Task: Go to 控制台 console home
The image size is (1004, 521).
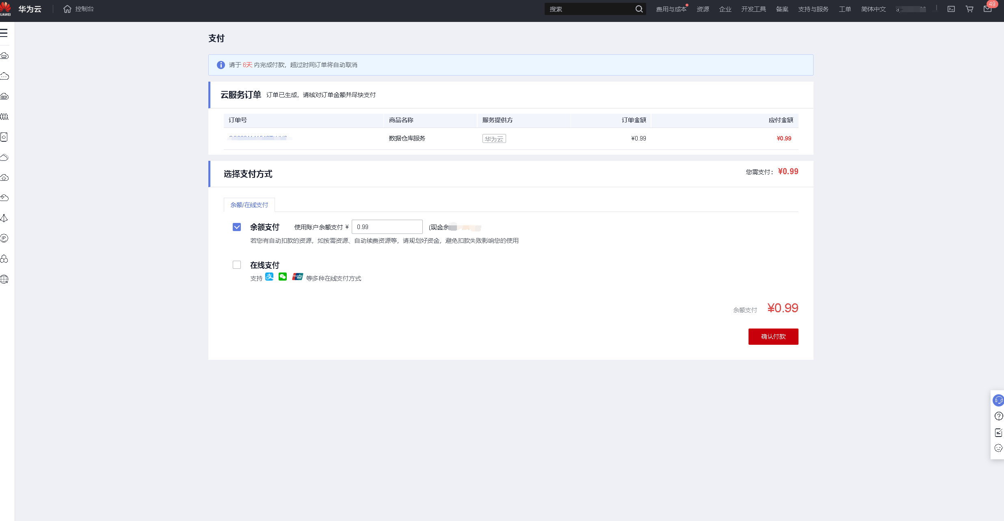Action: pyautogui.click(x=79, y=9)
